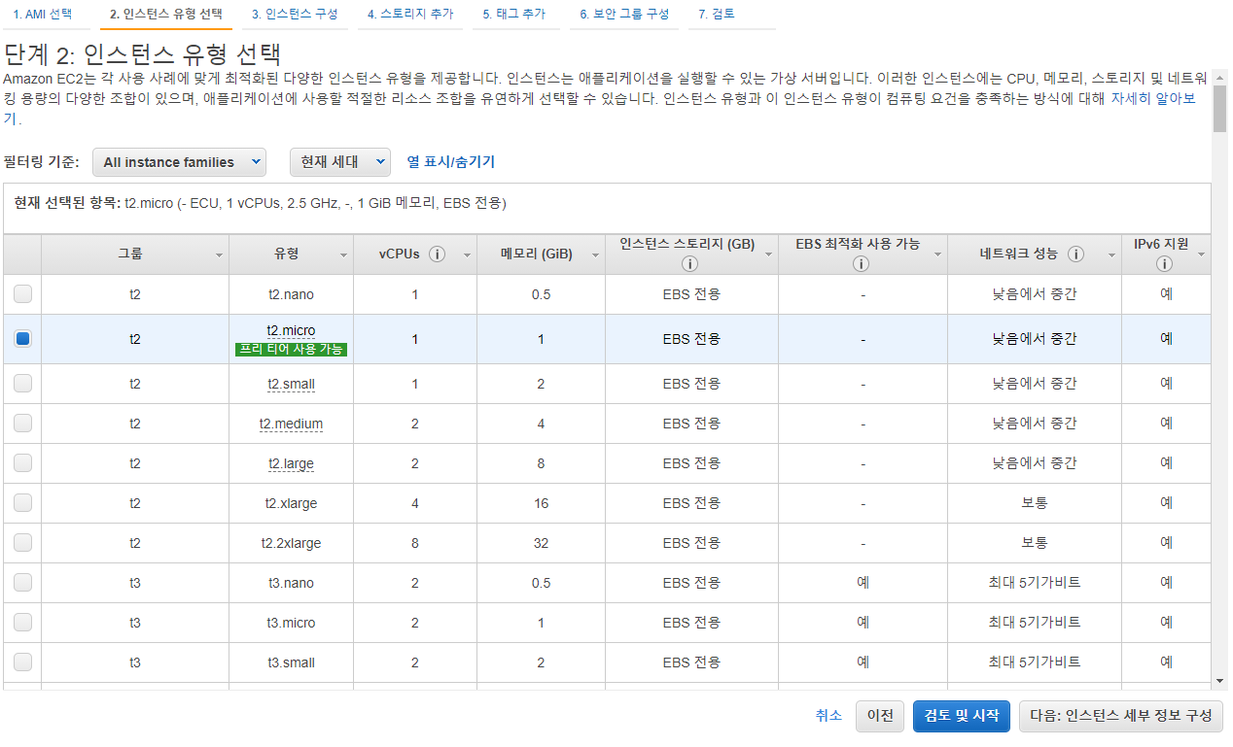Click the t2.2xlarge type cell
This screenshot has height=747, width=1233.
click(x=291, y=543)
